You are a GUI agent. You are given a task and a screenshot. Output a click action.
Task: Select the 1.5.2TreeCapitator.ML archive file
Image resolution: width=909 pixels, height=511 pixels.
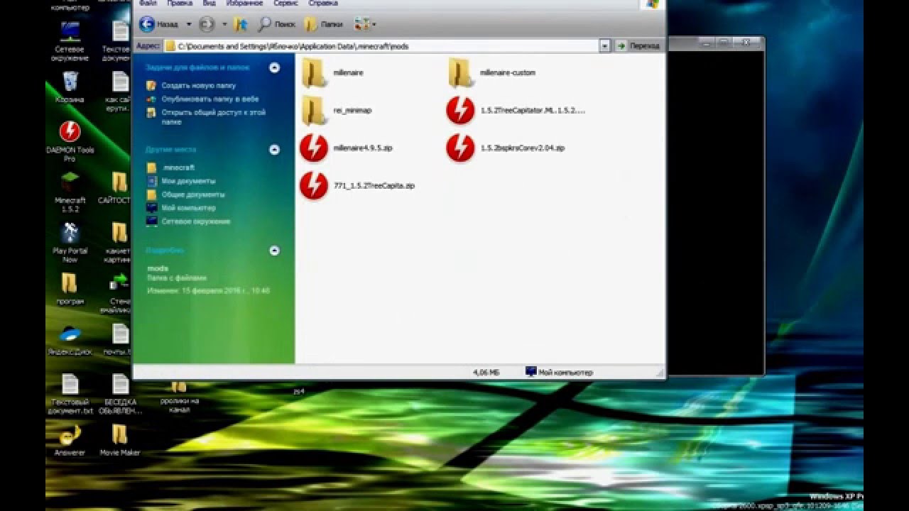516,111
